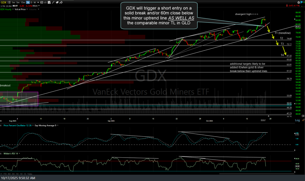Expand the GDX Hourly dropdown
This screenshot has width=305, height=181.
(13, 9)
